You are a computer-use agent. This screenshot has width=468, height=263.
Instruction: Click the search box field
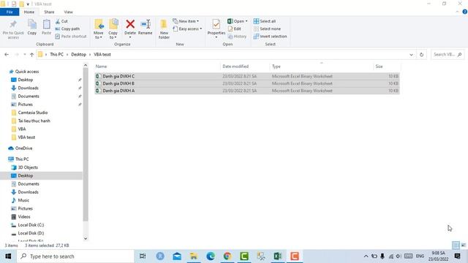coord(447,55)
